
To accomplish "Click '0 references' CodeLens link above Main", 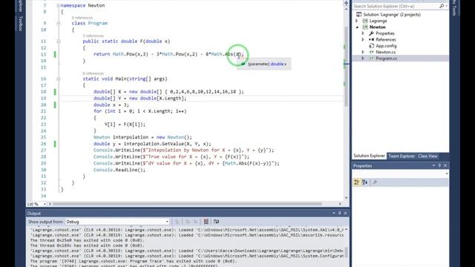I will coord(93,73).
